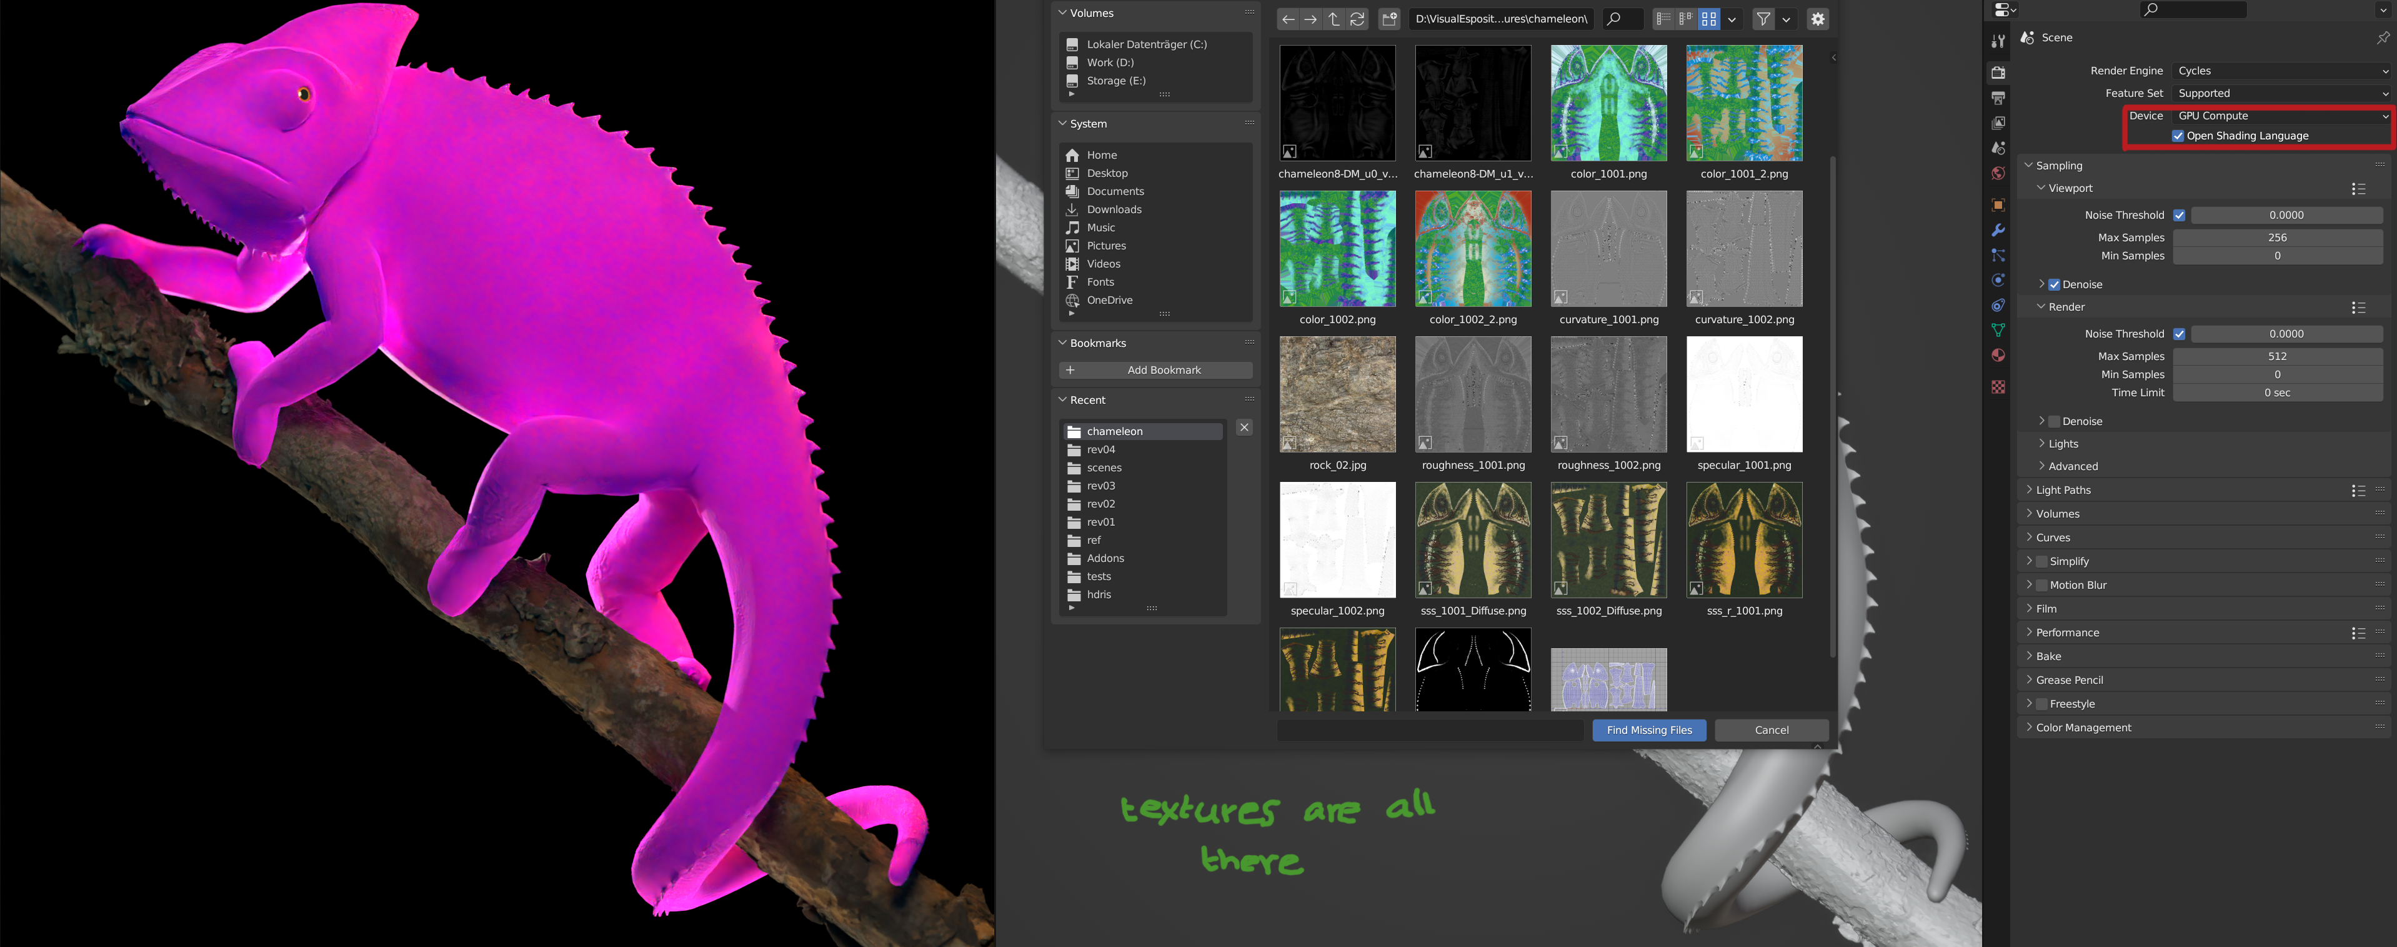Viewport: 2397px width, 947px height.
Task: Open the Downloads system folder
Action: [1114, 209]
